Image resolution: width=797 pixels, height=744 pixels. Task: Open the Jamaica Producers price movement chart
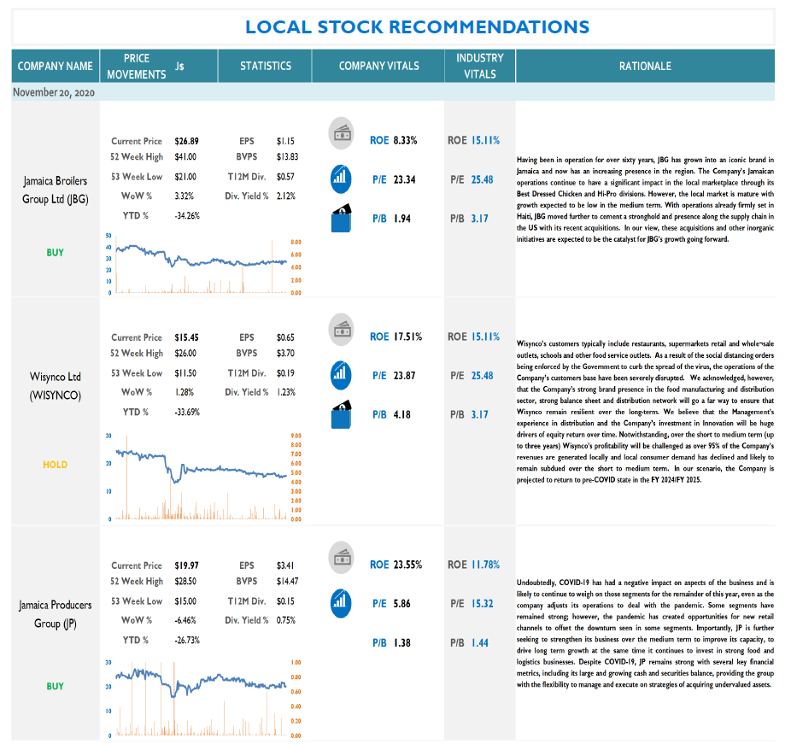pyautogui.click(x=203, y=699)
